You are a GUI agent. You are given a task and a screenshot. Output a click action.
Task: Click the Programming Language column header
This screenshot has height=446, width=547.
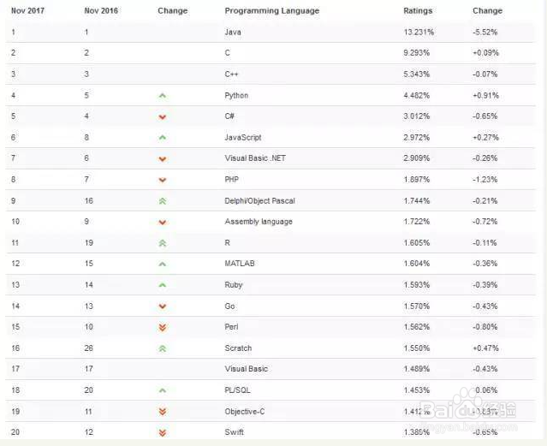point(271,11)
